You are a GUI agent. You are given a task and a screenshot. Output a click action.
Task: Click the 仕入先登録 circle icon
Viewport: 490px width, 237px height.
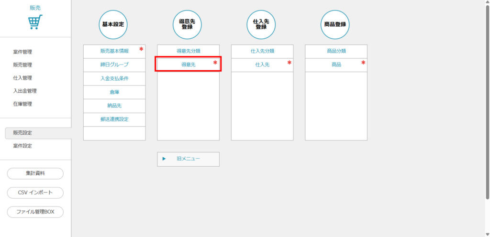point(262,24)
